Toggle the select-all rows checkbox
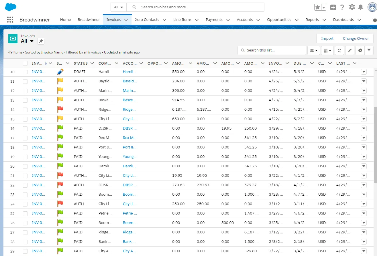Screen dimensions: 377x256 pyautogui.click(x=25, y=63)
